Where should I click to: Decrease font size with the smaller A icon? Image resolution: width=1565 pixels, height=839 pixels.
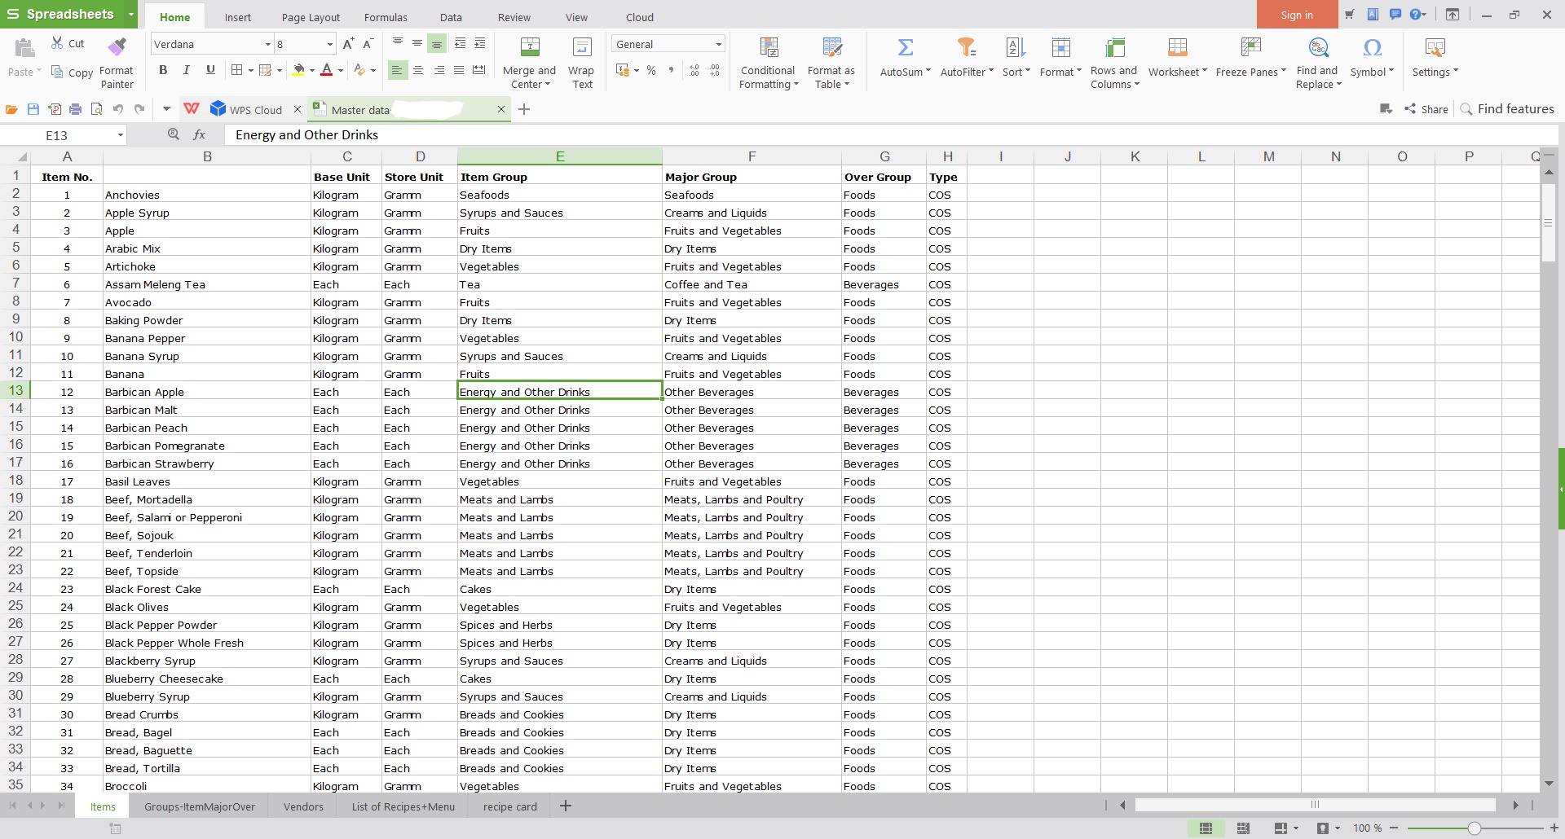pos(368,44)
